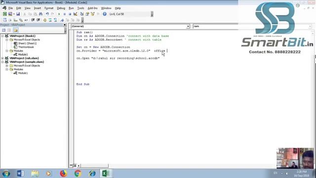Image resolution: width=316 pixels, height=178 pixels.
Task: Click the Complete Word icon
Action: coord(26,20)
